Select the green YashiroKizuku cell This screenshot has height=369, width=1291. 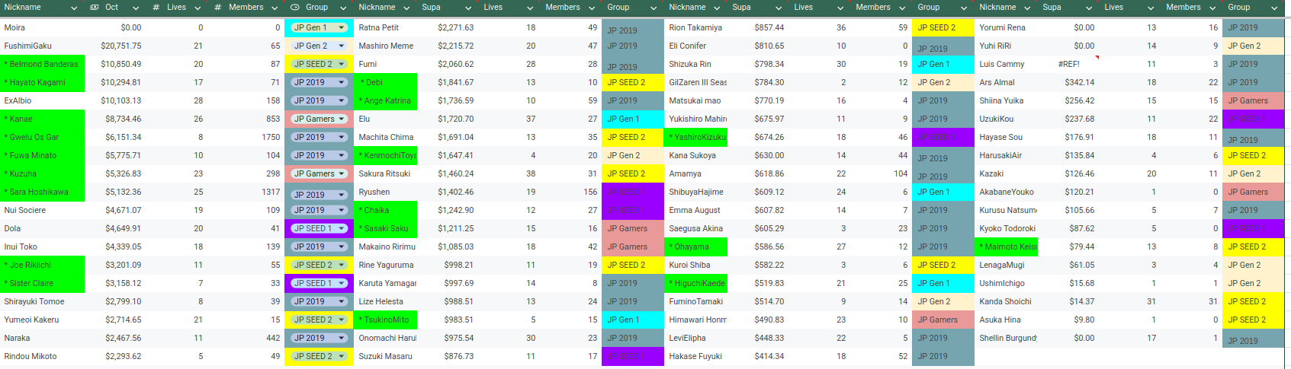click(x=696, y=137)
